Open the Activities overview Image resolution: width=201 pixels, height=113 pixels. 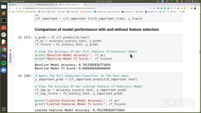pos(5,1)
